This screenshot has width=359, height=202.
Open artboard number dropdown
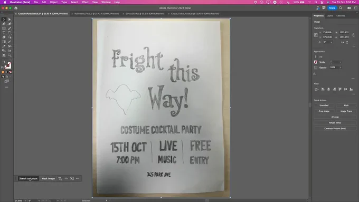[58, 200]
